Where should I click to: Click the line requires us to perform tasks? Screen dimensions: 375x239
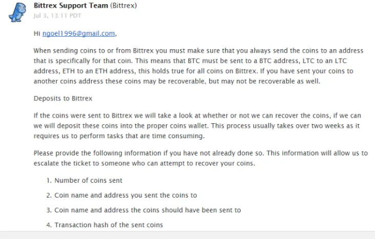119,136
